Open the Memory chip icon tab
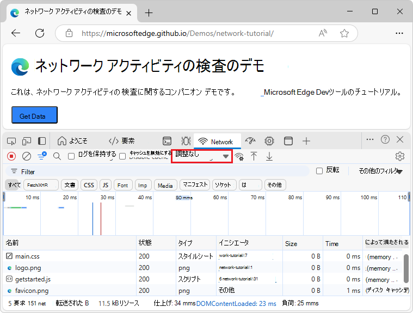This screenshot has width=413, height=313. 269,141
